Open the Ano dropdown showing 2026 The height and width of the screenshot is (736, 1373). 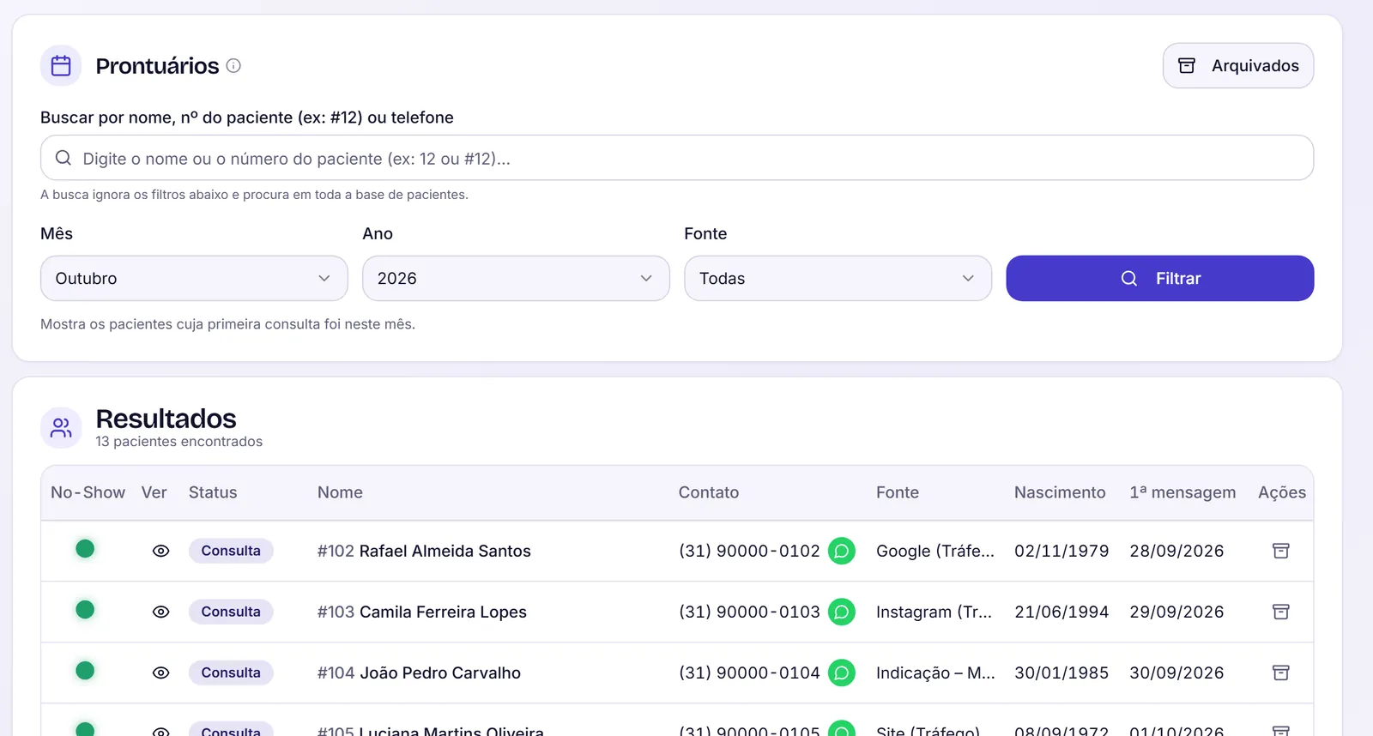[516, 278]
